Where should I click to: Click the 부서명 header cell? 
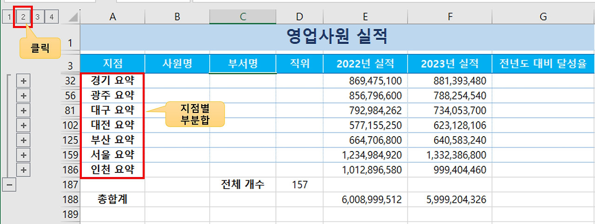243,64
